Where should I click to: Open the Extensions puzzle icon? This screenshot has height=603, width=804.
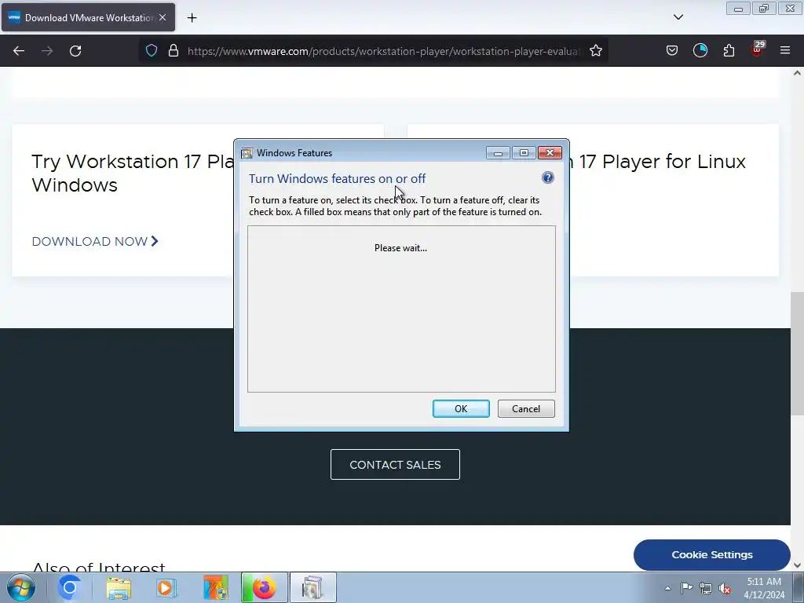click(729, 51)
